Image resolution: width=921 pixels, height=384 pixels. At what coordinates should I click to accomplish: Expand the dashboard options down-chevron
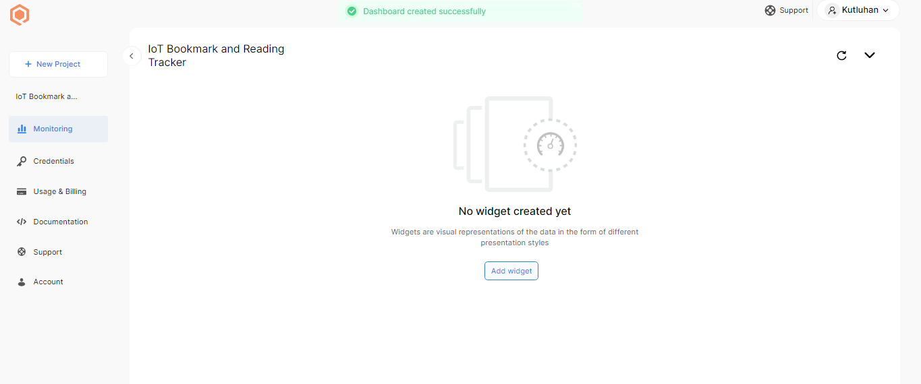(x=870, y=55)
